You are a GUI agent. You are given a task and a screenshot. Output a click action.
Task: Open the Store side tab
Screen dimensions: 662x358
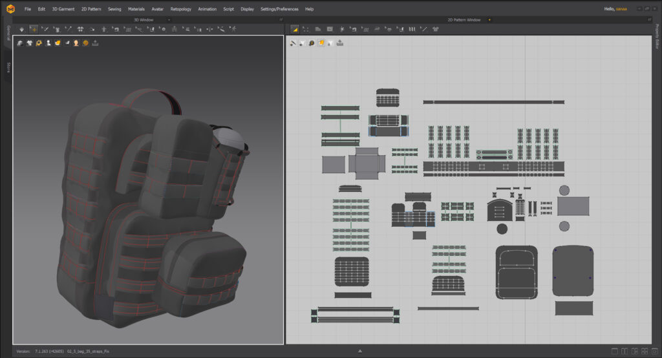(x=8, y=68)
